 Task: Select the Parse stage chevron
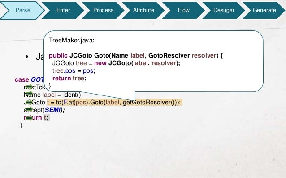tap(22, 10)
